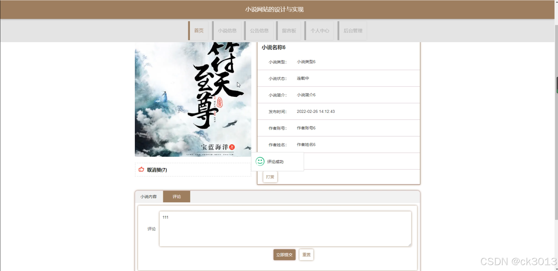
Task: Click the status value 连载中
Action: (303, 78)
